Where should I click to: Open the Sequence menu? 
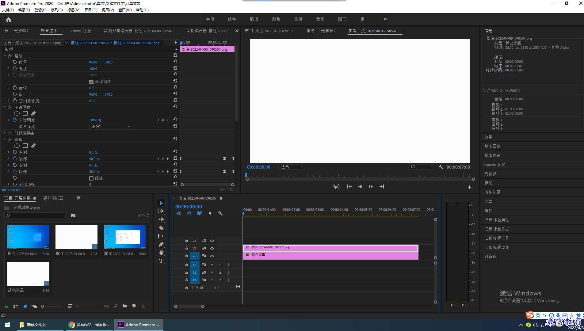[57, 10]
